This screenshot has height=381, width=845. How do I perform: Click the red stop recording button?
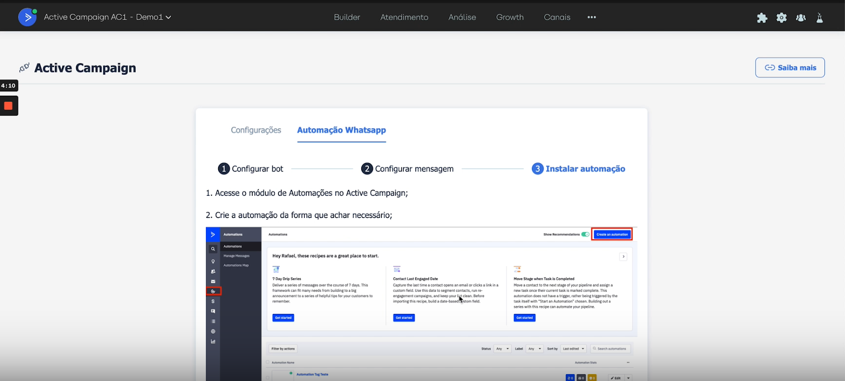point(8,106)
